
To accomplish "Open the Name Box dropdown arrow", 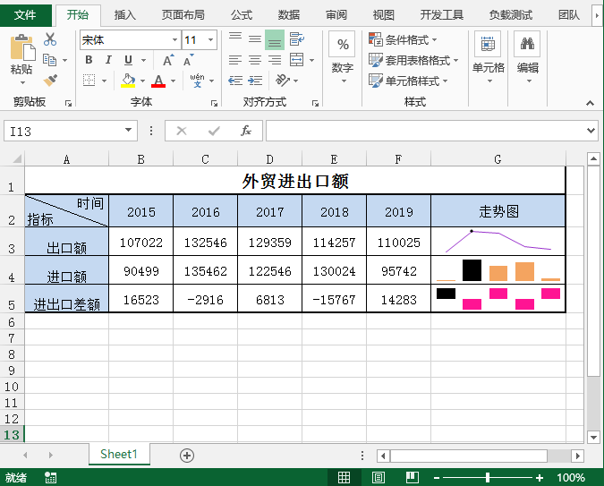I will 130,131.
